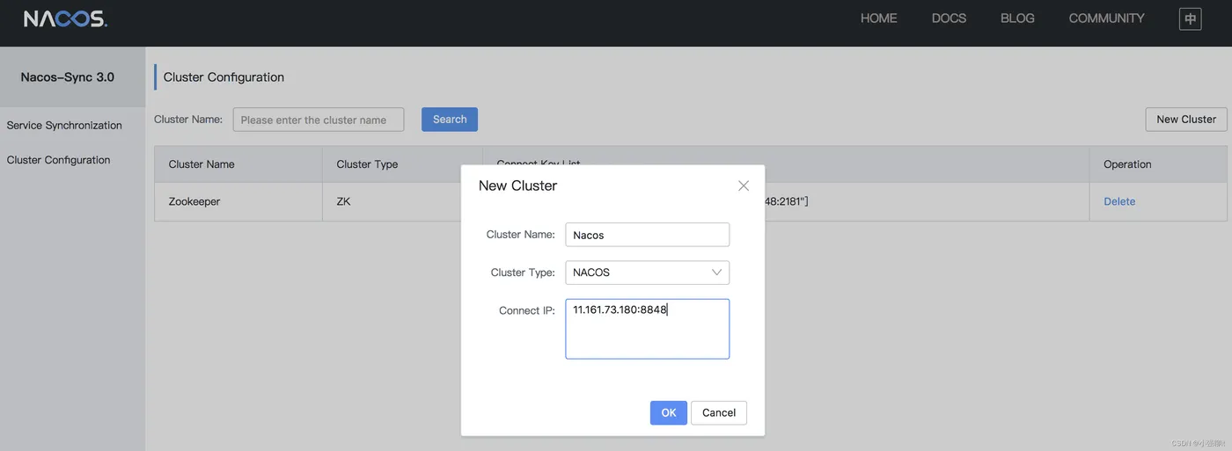The width and height of the screenshot is (1232, 451).
Task: Confirm the dialog with OK
Action: point(668,413)
